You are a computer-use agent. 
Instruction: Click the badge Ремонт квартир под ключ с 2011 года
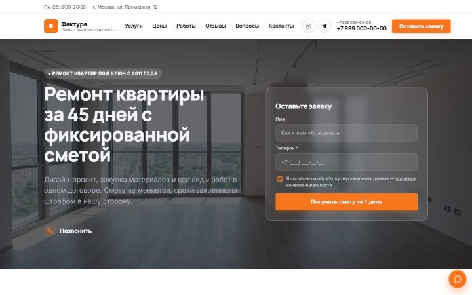pos(103,73)
